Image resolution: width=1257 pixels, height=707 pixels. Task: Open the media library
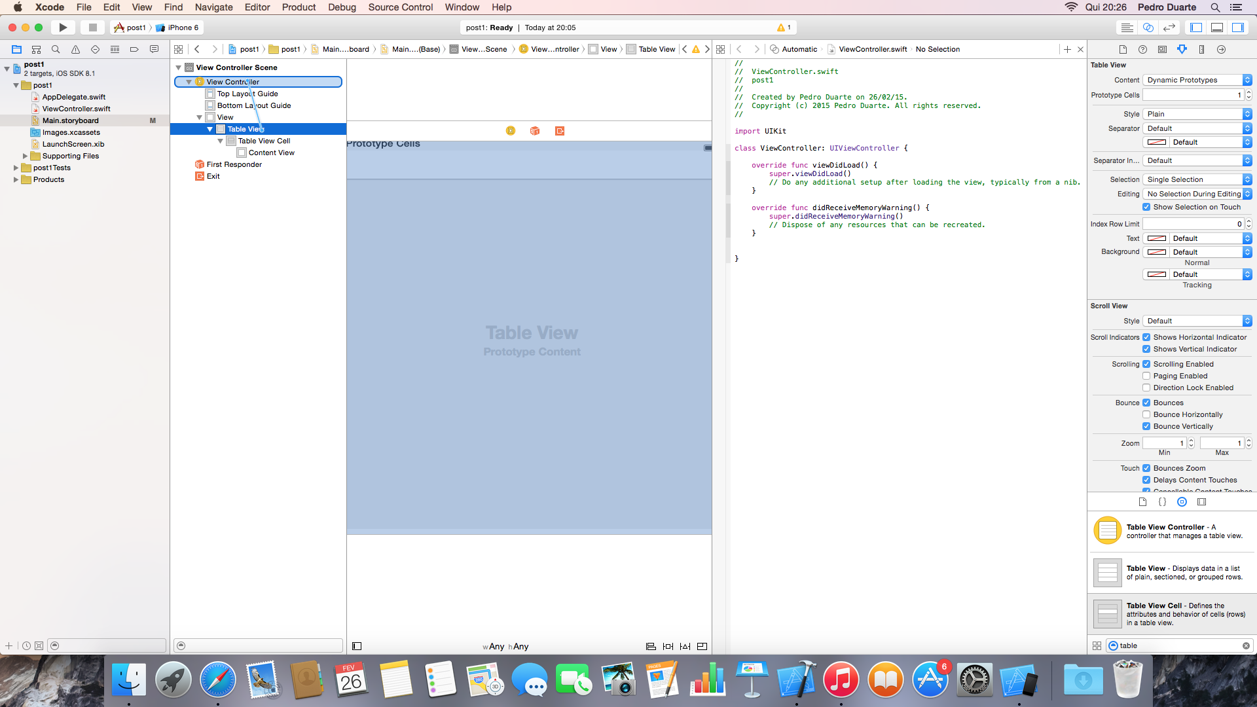pyautogui.click(x=1201, y=502)
